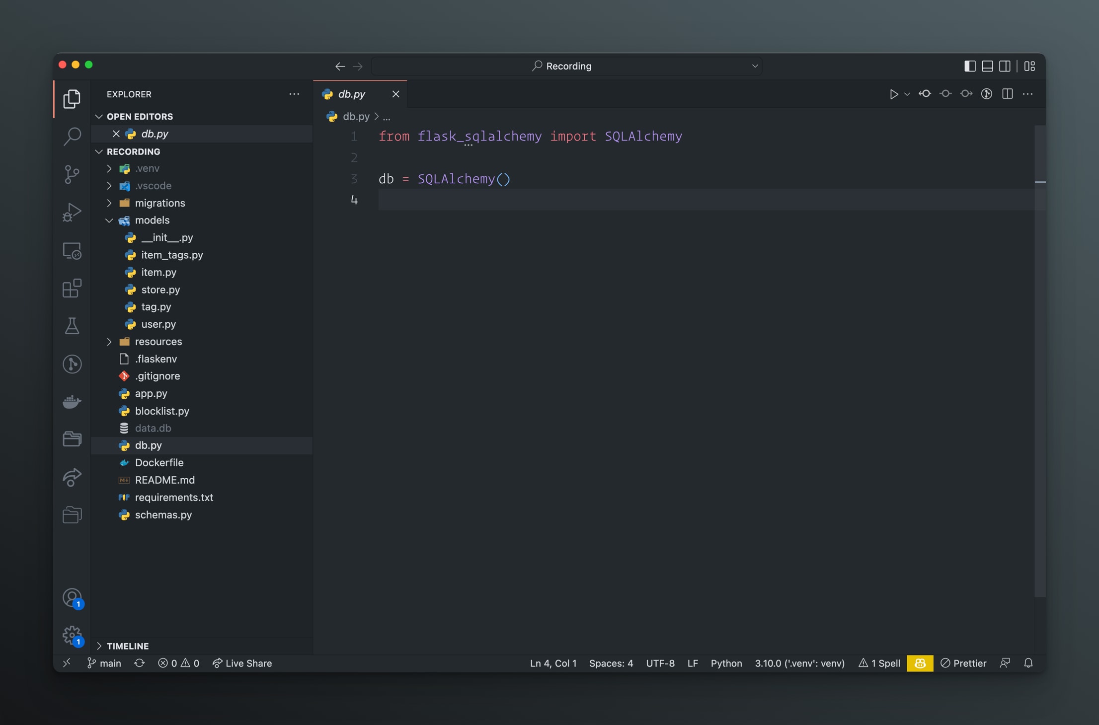Toggle the secondary side bar visibility
Image resolution: width=1099 pixels, height=725 pixels.
(1005, 66)
